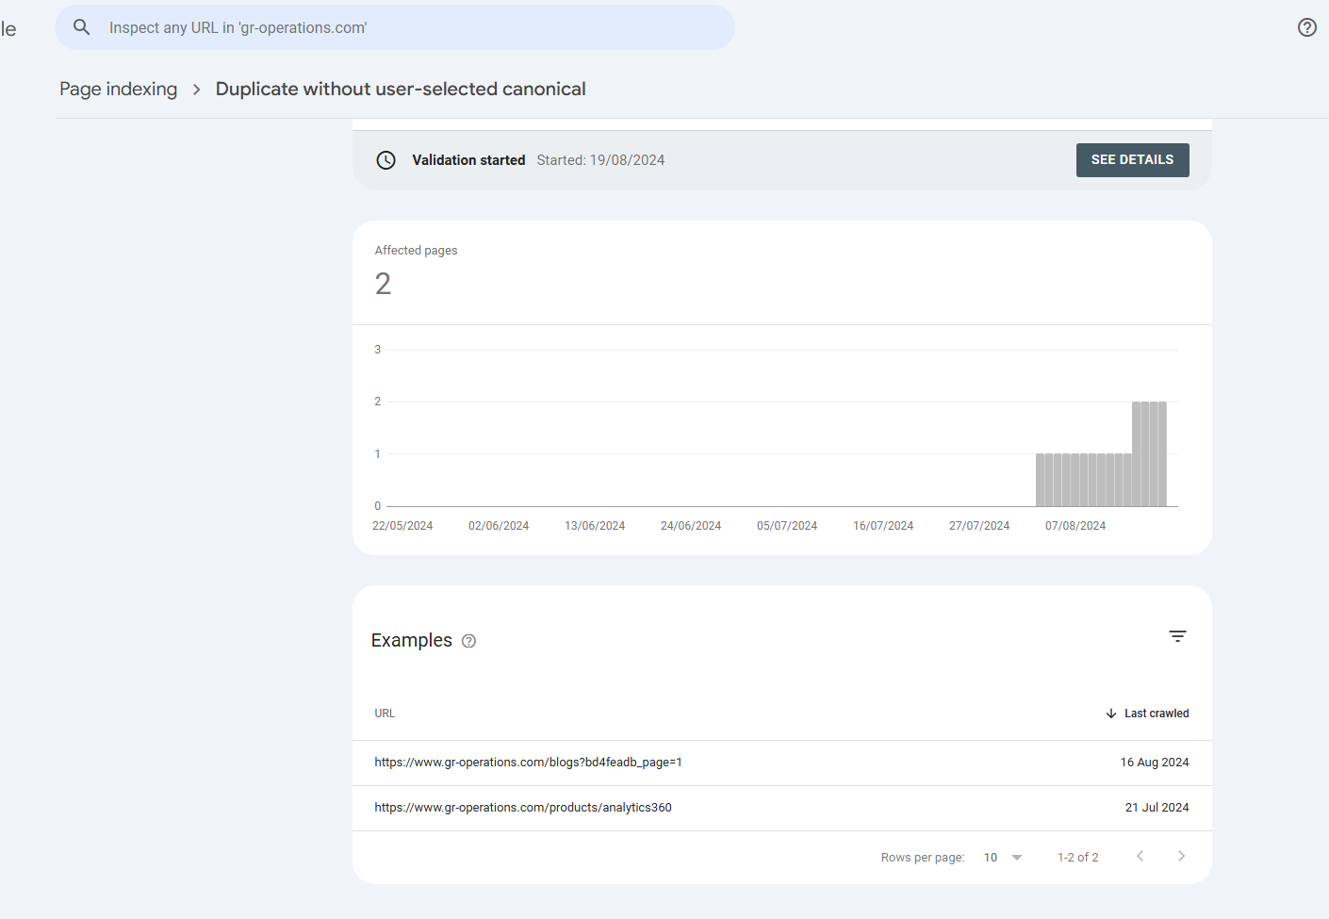Click the breadcrumb chevron separator

[196, 90]
